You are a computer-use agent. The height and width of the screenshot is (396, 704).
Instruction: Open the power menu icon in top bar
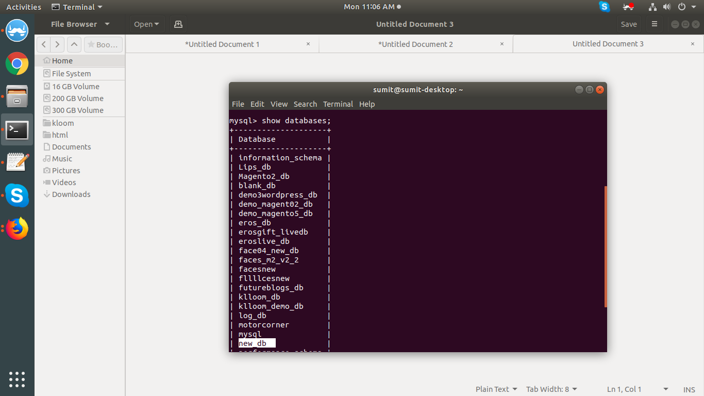point(681,7)
